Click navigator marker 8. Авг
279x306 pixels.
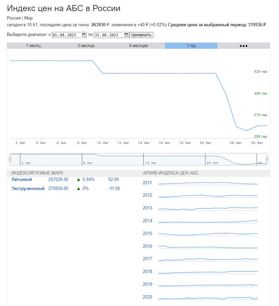point(88,163)
